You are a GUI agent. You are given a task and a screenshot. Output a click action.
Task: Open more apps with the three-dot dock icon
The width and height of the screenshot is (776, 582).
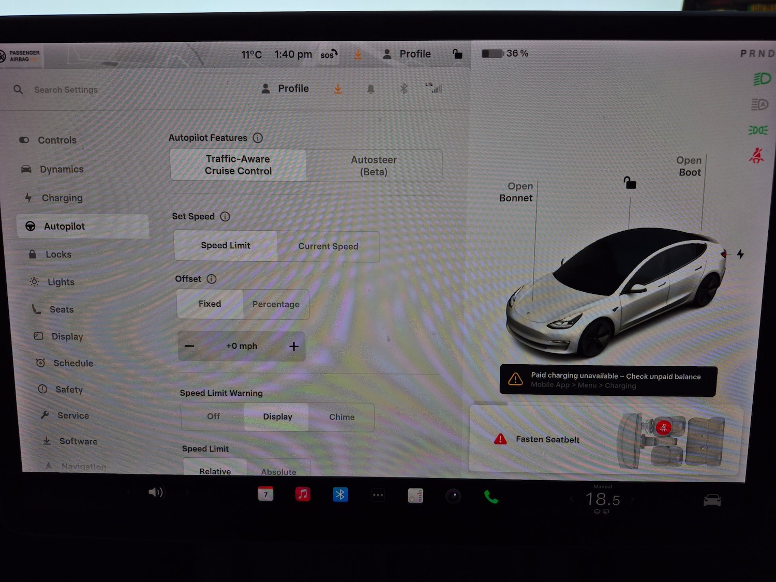[x=377, y=495]
